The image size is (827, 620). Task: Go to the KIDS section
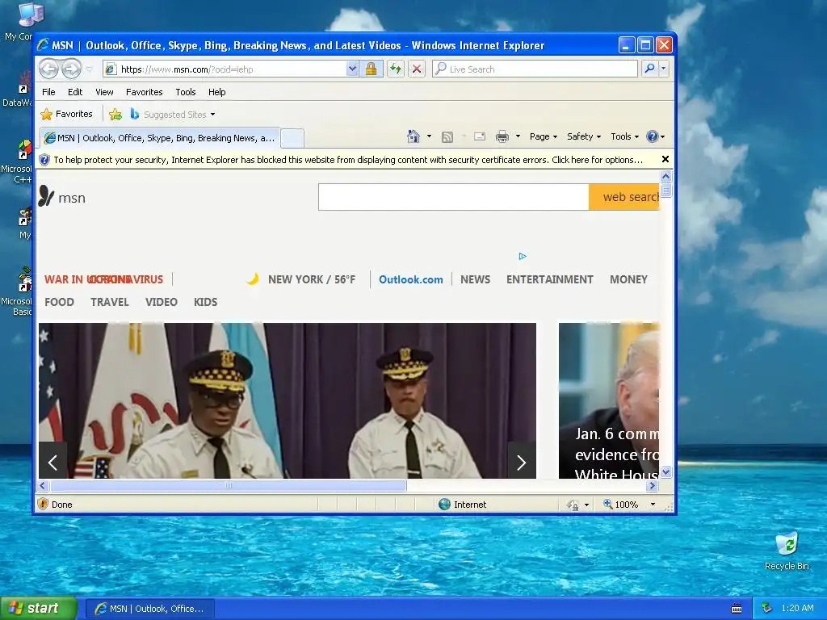point(205,302)
